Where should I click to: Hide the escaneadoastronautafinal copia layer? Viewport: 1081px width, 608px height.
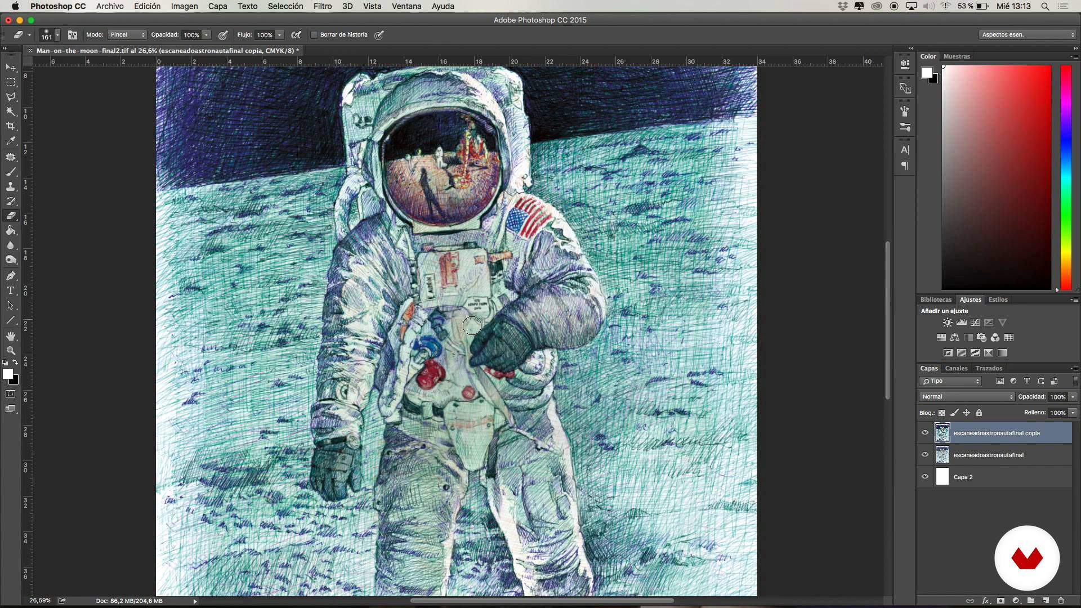(924, 433)
